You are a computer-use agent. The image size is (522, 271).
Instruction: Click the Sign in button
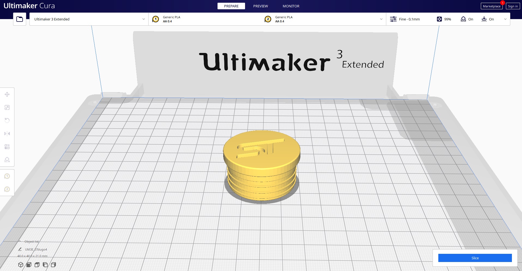(513, 6)
